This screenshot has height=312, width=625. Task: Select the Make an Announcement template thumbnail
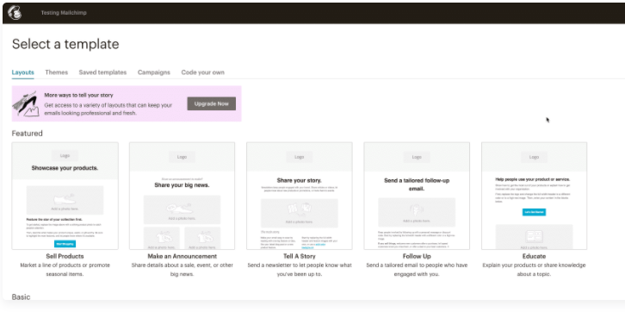(x=183, y=196)
